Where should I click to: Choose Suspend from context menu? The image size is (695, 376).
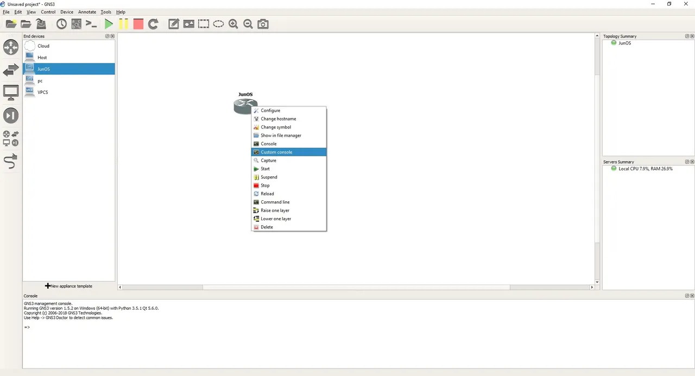point(289,177)
